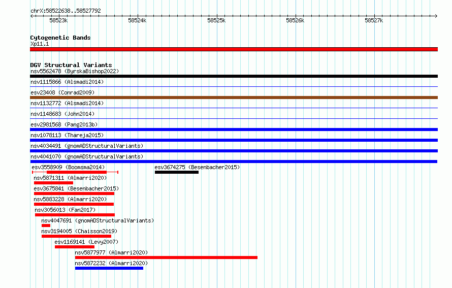Select nsv5872232 (Almarri2020) label

click(x=111, y=263)
